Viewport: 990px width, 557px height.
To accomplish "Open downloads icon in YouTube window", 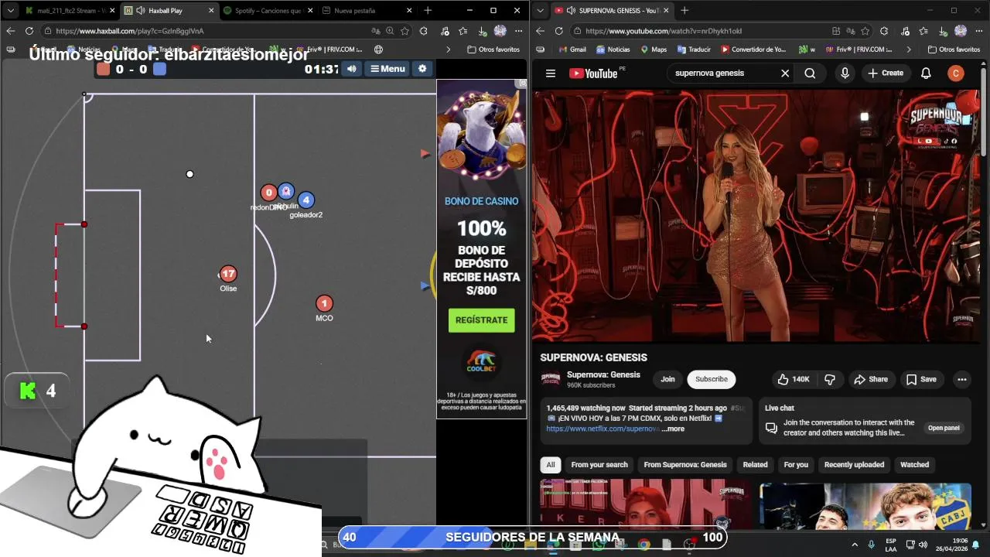I will [942, 31].
